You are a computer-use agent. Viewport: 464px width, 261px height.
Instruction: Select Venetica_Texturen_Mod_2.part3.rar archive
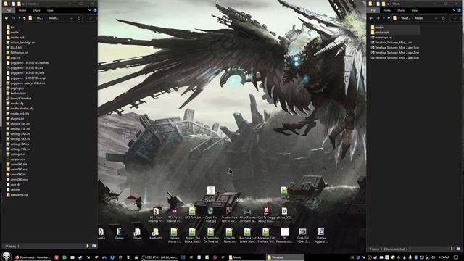click(x=395, y=58)
